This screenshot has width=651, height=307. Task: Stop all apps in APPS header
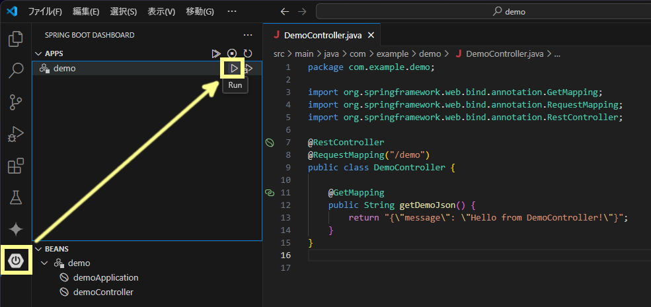click(x=232, y=53)
